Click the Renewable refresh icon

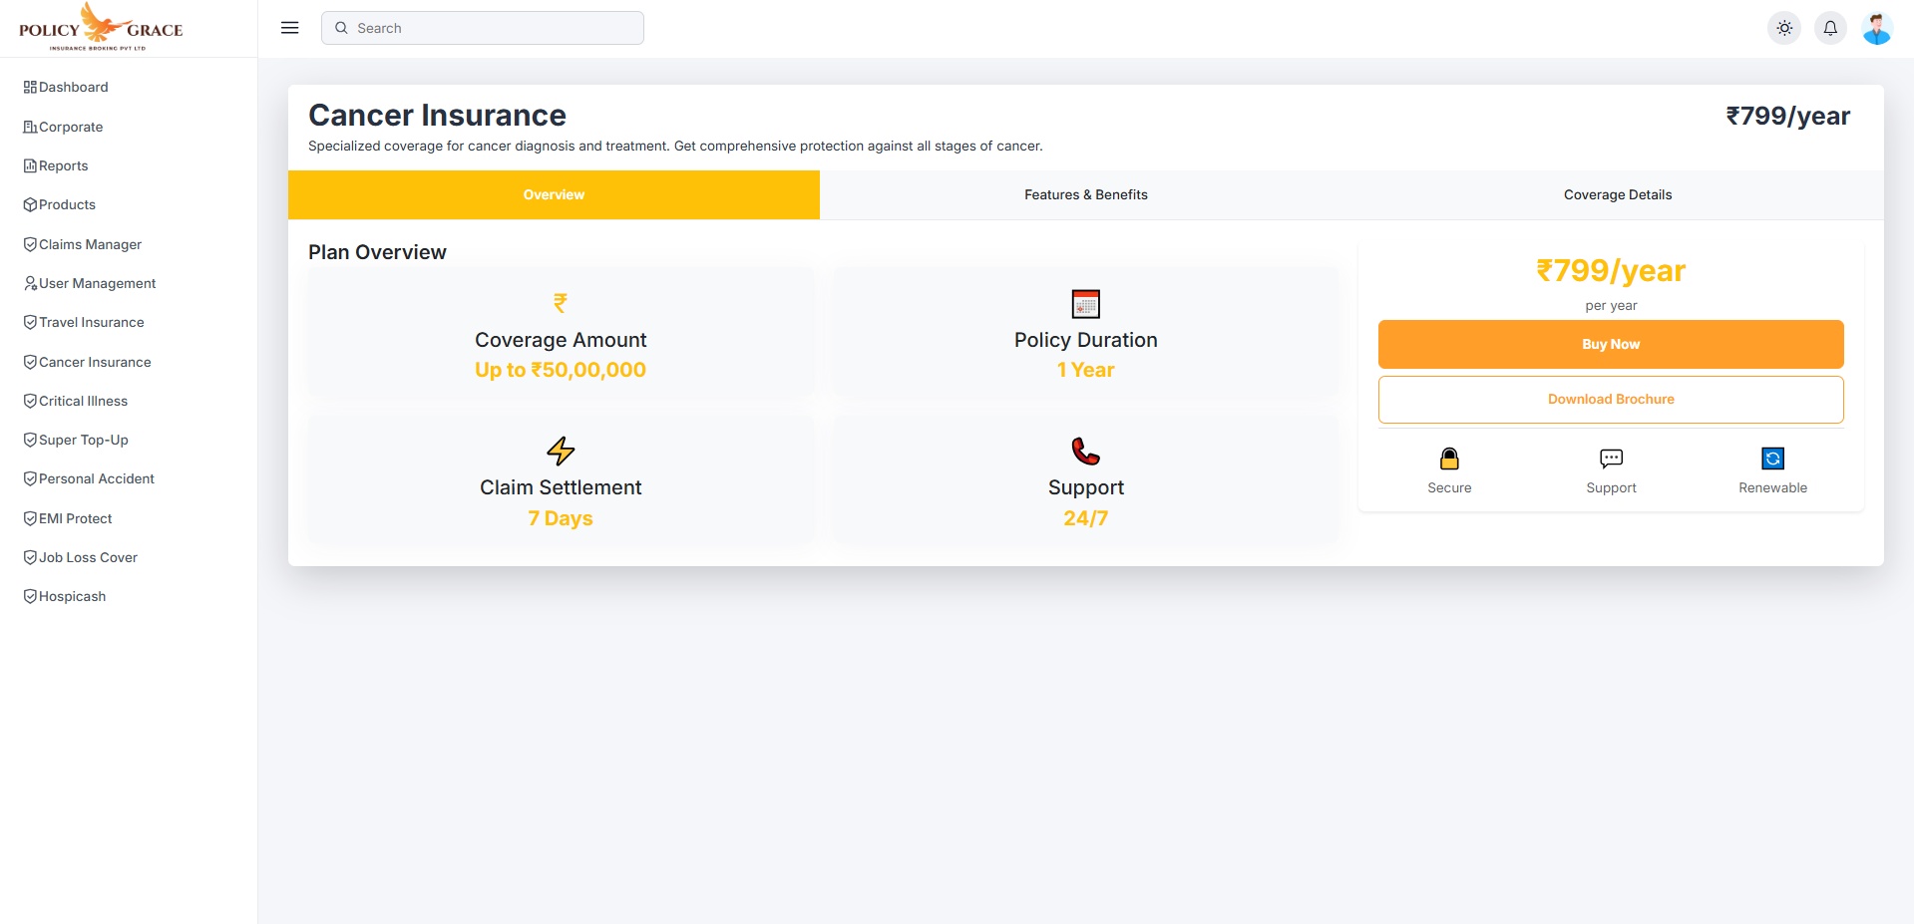pyautogui.click(x=1772, y=459)
